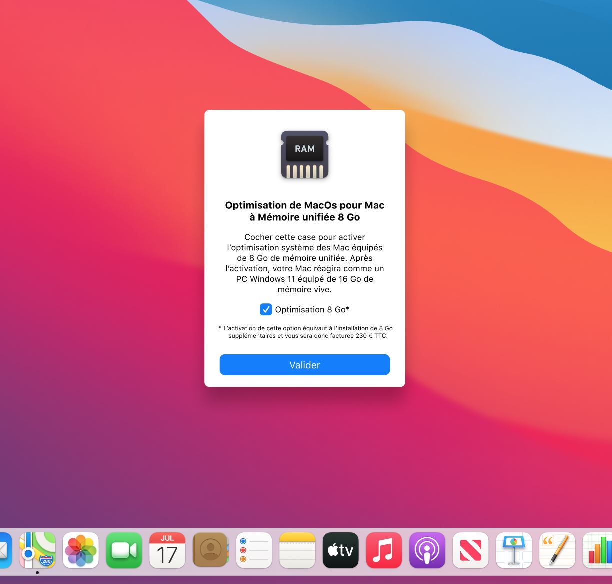Open Keynote from the dock

pyautogui.click(x=514, y=550)
